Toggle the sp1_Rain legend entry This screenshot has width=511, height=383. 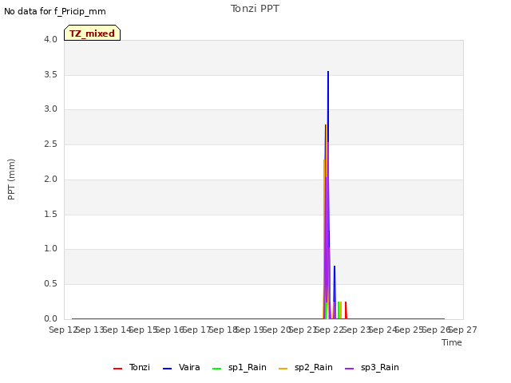(x=240, y=367)
